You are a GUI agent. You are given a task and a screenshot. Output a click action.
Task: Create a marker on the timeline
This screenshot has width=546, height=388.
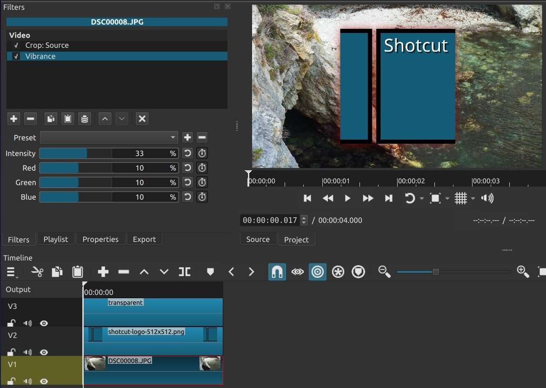coord(210,272)
